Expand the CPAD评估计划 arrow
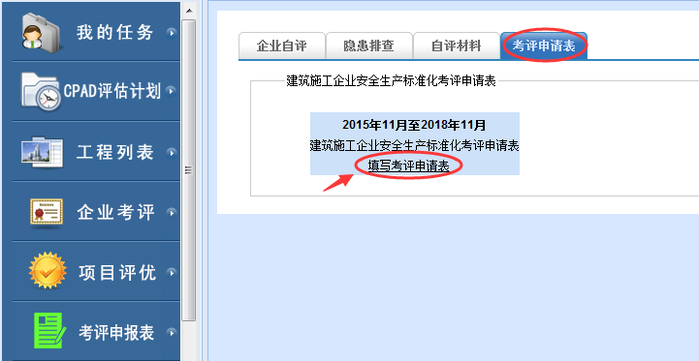699x361 pixels. [171, 91]
